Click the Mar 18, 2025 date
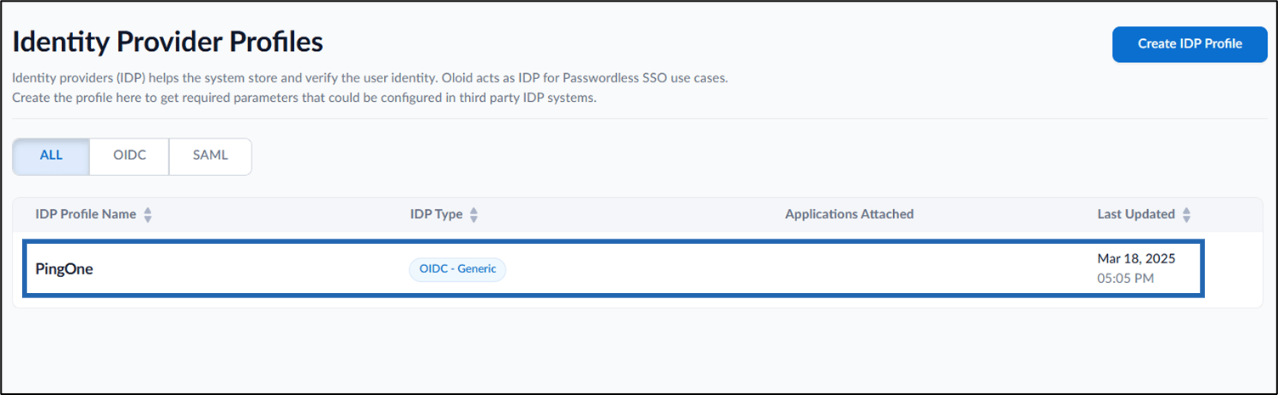This screenshot has width=1278, height=395. pyautogui.click(x=1136, y=259)
